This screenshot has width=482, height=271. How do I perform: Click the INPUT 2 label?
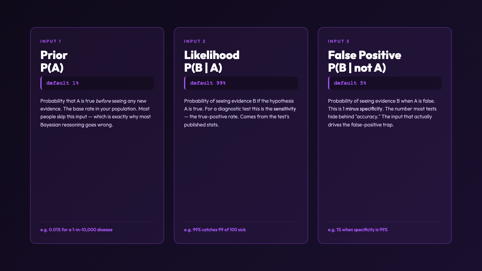pyautogui.click(x=195, y=41)
